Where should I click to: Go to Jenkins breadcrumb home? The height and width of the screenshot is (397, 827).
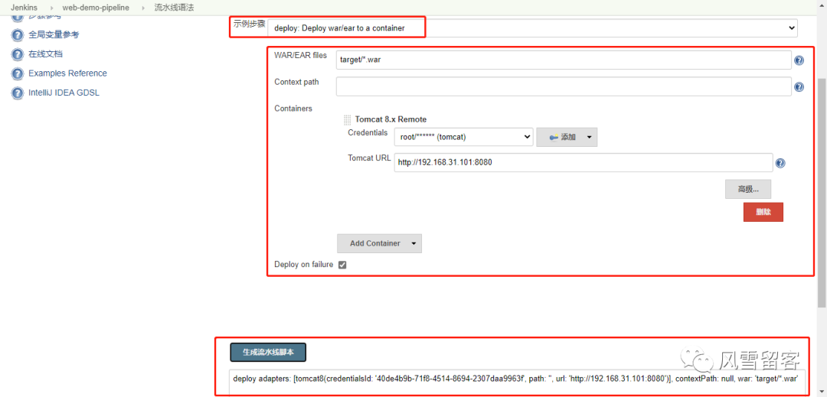pos(23,8)
